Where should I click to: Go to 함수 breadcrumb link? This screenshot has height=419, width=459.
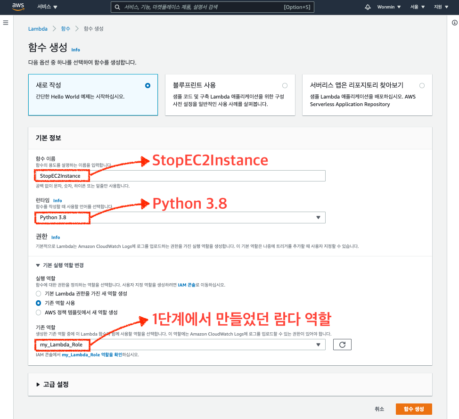(66, 29)
